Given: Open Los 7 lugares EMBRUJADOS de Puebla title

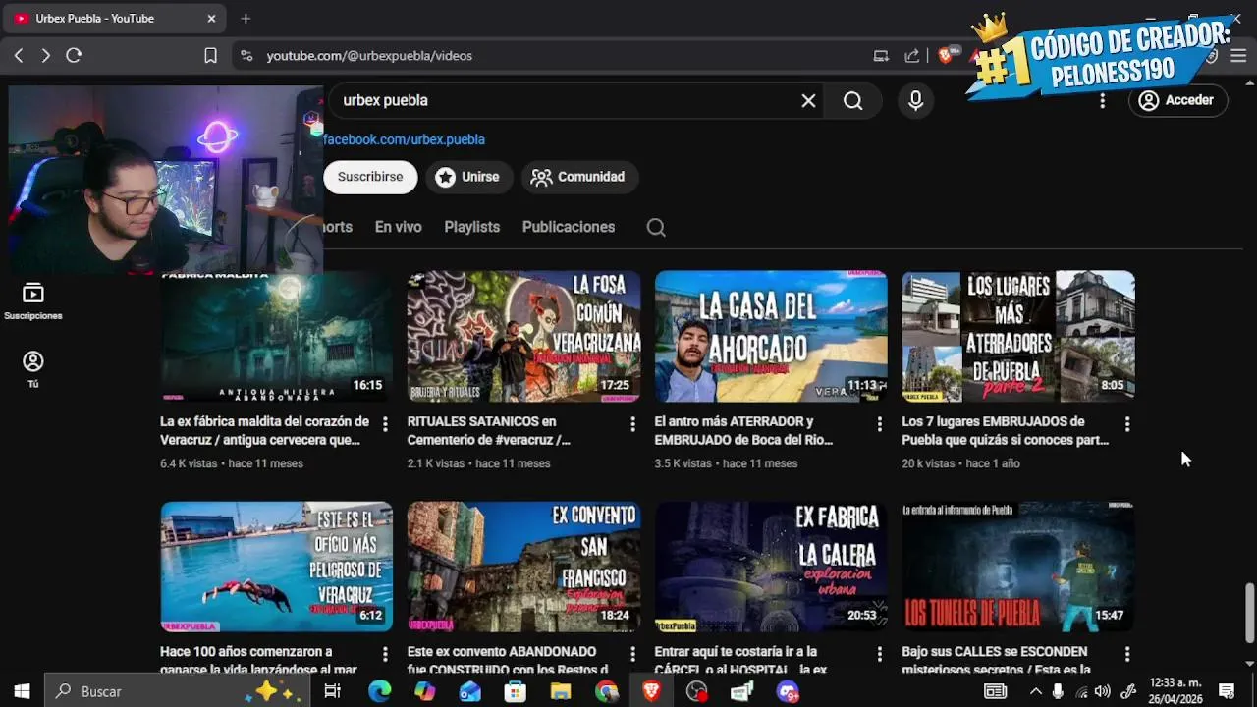Looking at the screenshot, I should [x=1006, y=430].
